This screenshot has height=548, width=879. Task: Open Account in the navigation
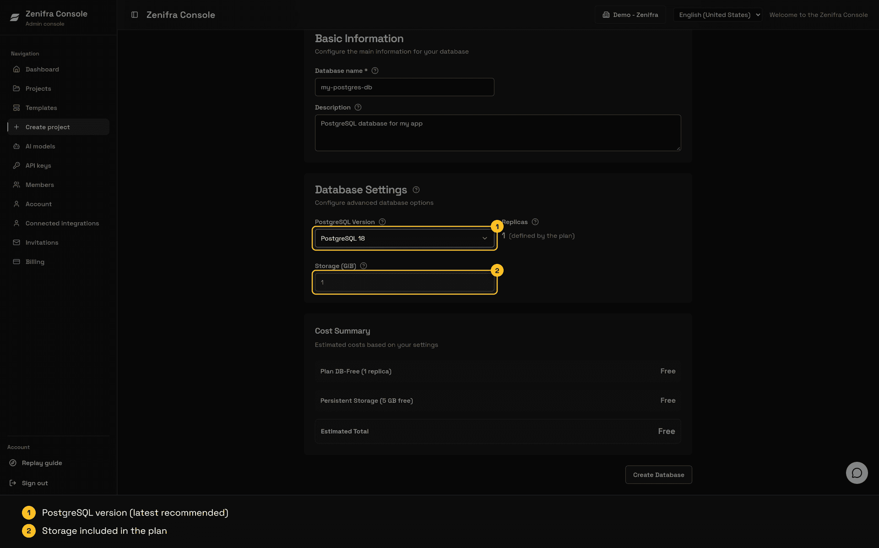point(58,204)
